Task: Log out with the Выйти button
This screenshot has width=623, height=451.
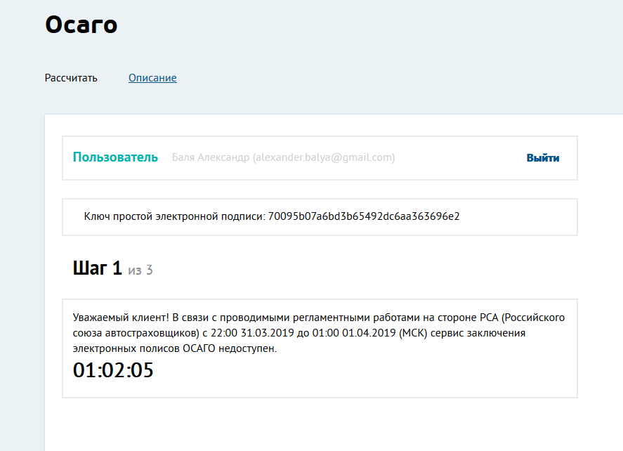Action: tap(542, 158)
